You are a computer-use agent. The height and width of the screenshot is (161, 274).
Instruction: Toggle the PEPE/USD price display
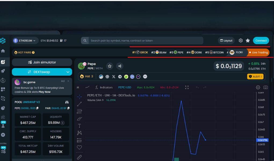[x=125, y=87]
